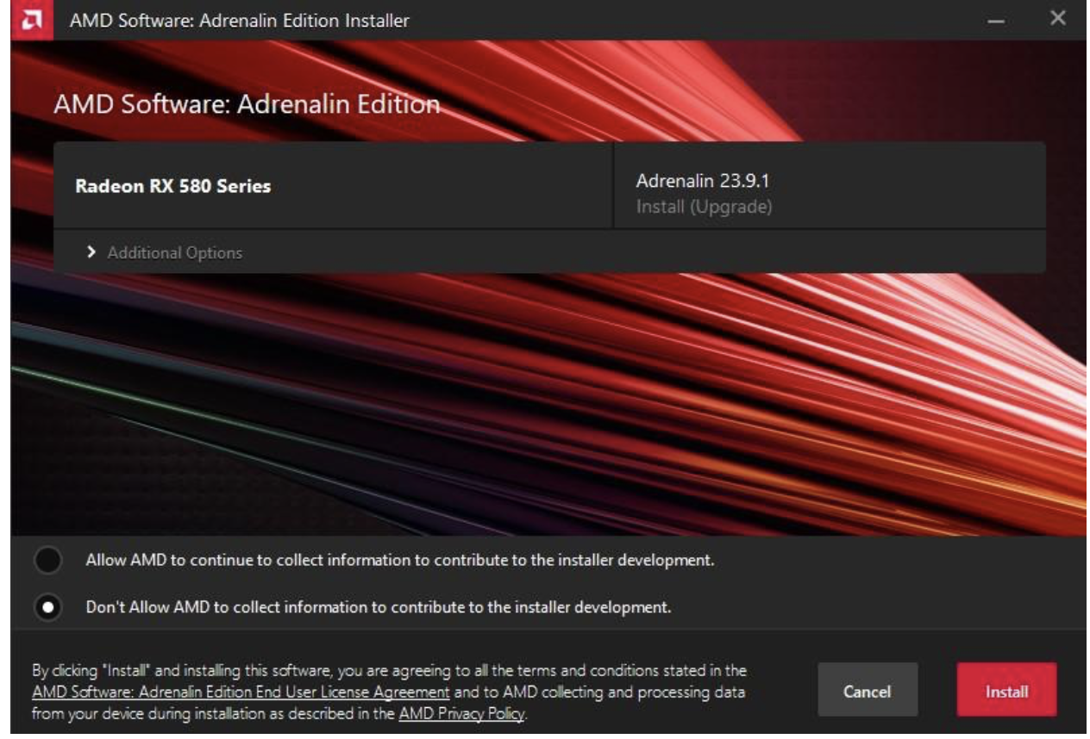Start the install by clicking Install
The image size is (1090, 739).
(x=1005, y=689)
